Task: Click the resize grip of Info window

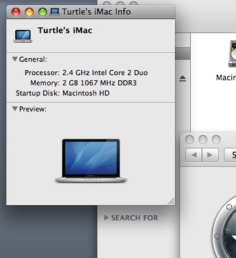Action: pos(171,201)
